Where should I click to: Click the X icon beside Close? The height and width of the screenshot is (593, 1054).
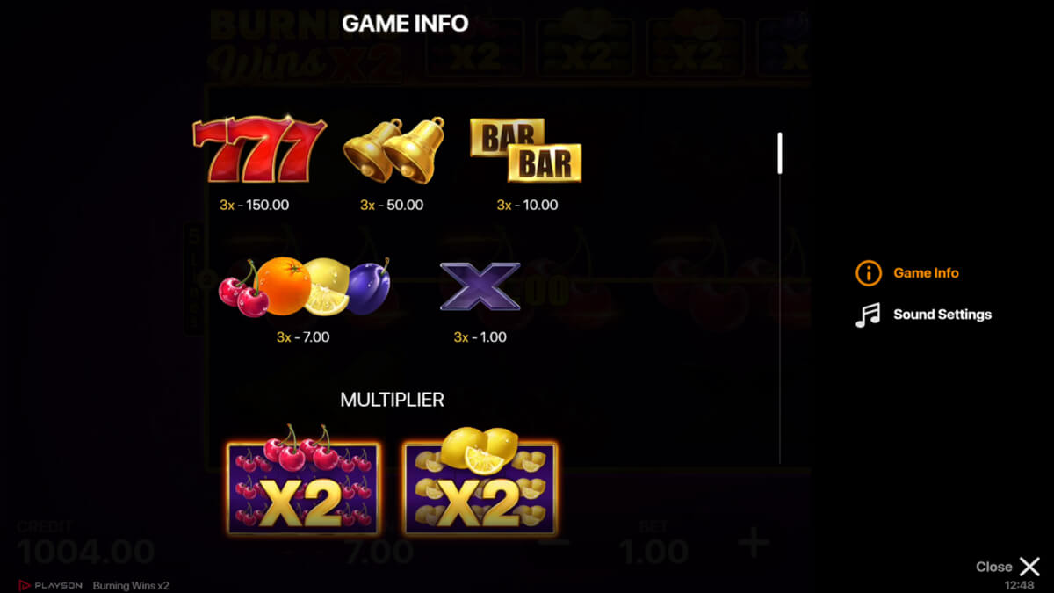(x=1029, y=567)
